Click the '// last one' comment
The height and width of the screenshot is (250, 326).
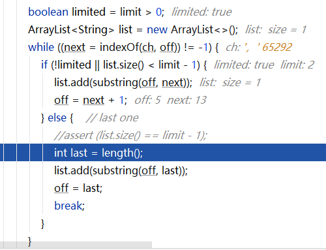point(112,117)
